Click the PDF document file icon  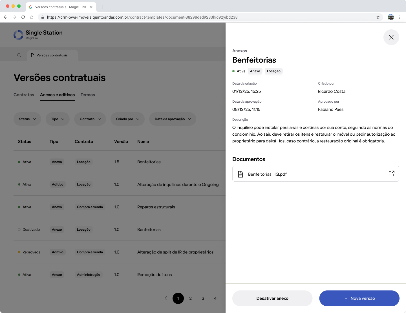[x=240, y=174]
